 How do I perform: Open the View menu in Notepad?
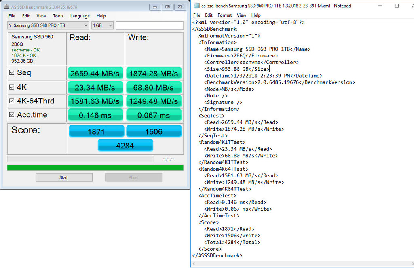(241, 15)
